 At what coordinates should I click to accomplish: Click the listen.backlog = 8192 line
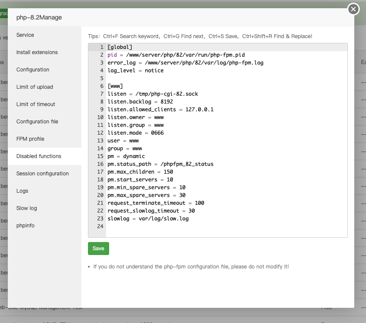tap(140, 102)
